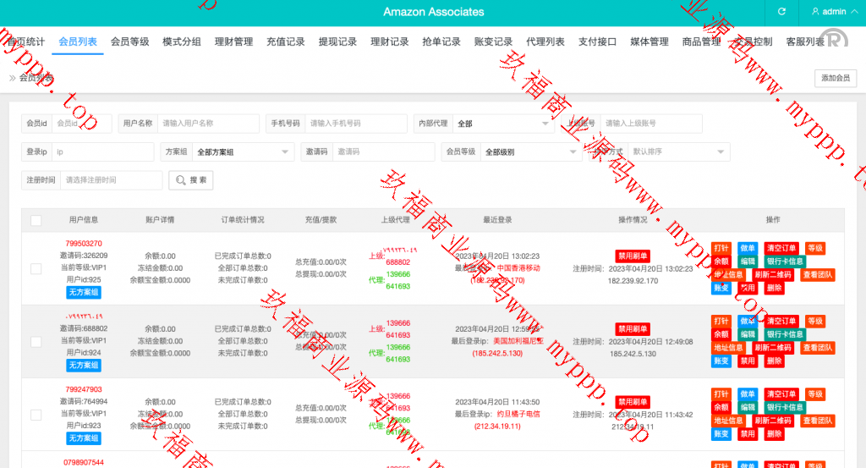Open the 会员等级 dropdown
This screenshot has width=866, height=468.
[531, 152]
